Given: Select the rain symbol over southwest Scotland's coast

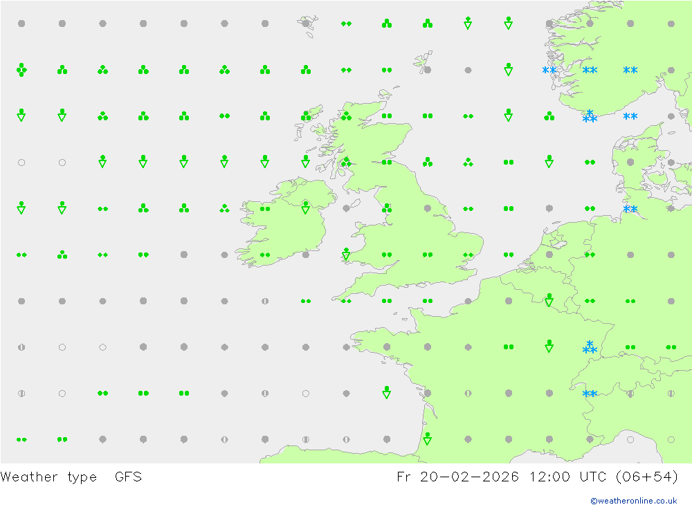Looking at the screenshot, I should [346, 161].
